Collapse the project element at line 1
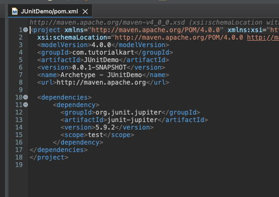 (26, 29)
